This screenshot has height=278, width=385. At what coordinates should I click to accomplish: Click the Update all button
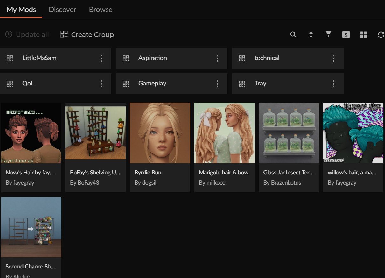coord(27,35)
